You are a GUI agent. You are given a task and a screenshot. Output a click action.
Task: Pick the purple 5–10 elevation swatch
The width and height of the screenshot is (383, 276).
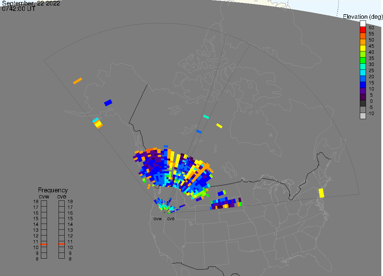click(363, 91)
